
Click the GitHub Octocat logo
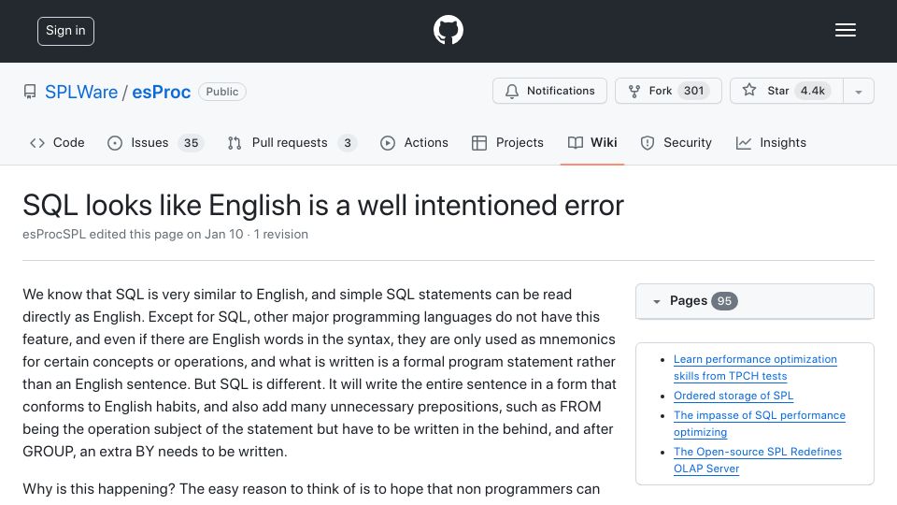(448, 30)
